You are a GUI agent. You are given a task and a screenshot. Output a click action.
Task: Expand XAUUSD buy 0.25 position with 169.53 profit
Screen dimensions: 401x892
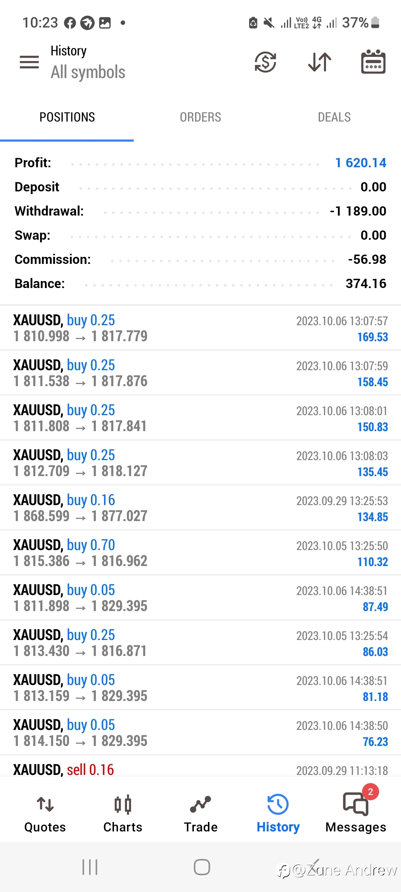click(200, 328)
